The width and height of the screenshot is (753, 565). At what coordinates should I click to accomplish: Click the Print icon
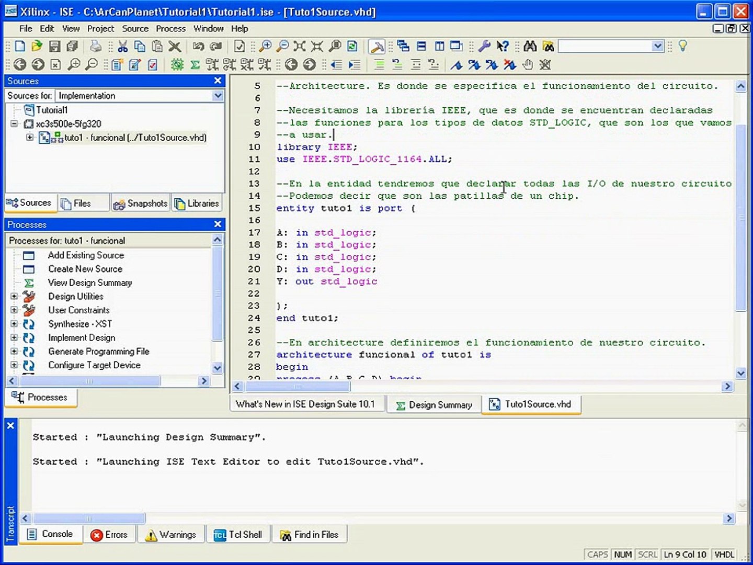click(96, 47)
